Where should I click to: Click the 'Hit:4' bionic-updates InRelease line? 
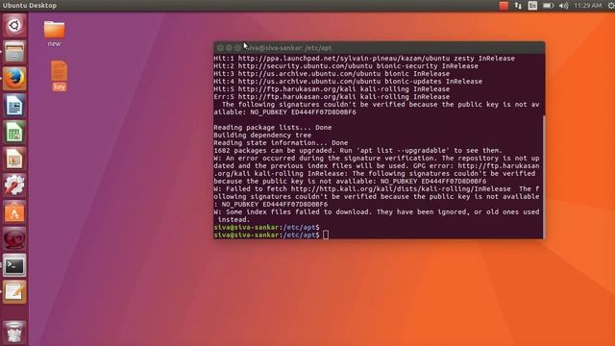[348, 81]
